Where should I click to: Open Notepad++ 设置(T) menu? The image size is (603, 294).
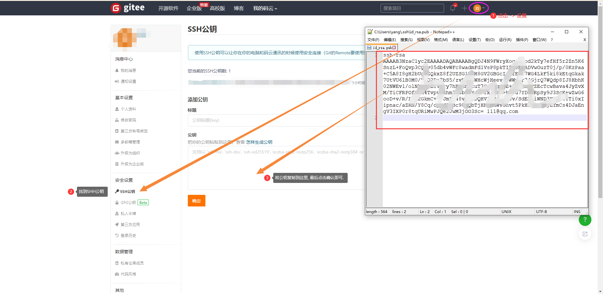[475, 40]
